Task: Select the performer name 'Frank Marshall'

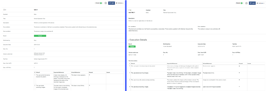Action: [x=167, y=46]
